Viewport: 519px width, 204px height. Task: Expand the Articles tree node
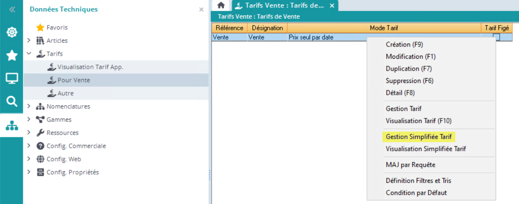click(x=29, y=40)
